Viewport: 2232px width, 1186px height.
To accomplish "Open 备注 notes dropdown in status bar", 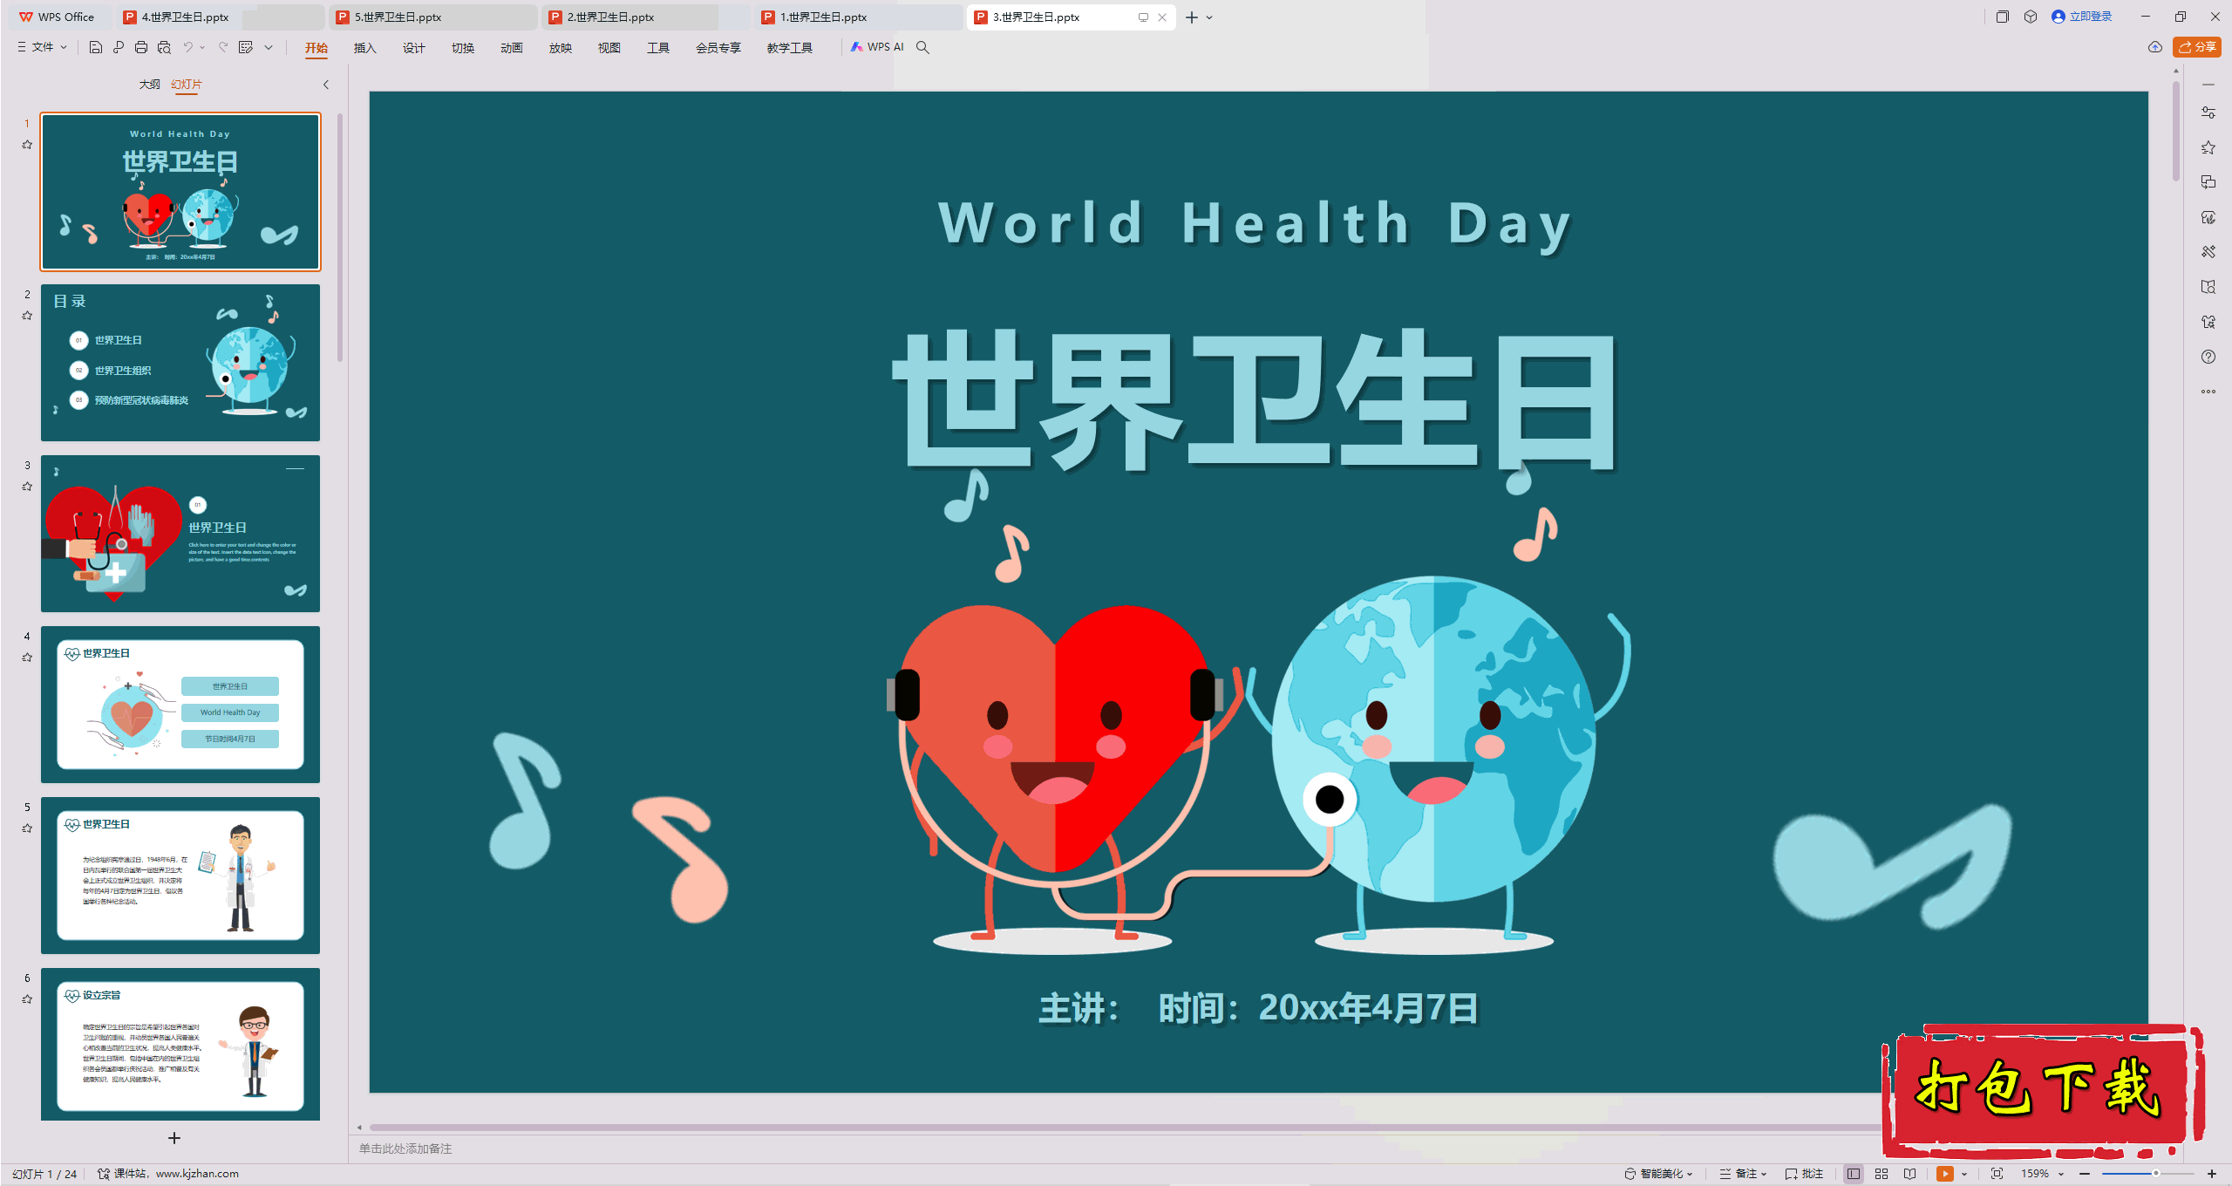I will (x=1743, y=1174).
